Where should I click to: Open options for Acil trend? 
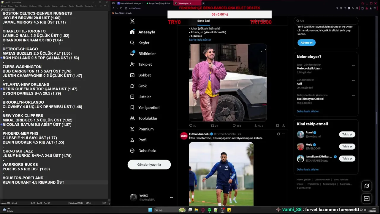coord(354,80)
